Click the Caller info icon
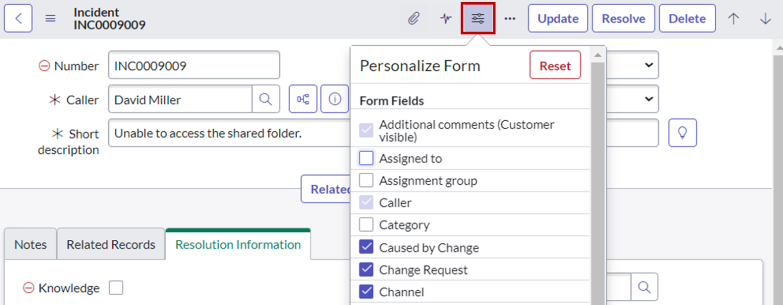This screenshot has height=305, width=783. [334, 99]
